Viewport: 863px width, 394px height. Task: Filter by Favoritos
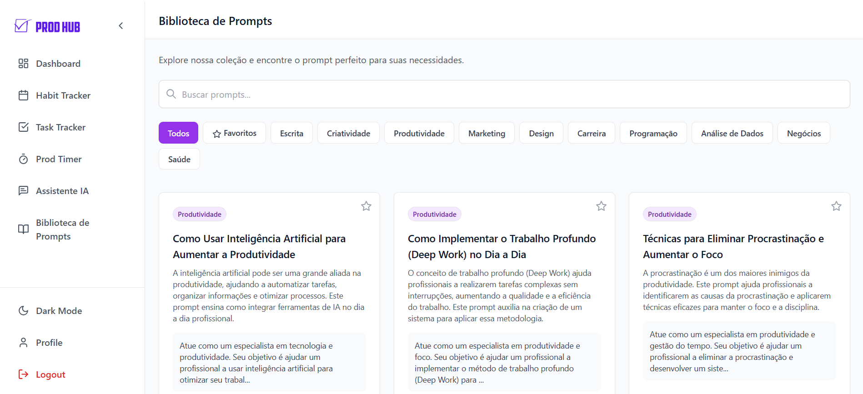(x=235, y=133)
